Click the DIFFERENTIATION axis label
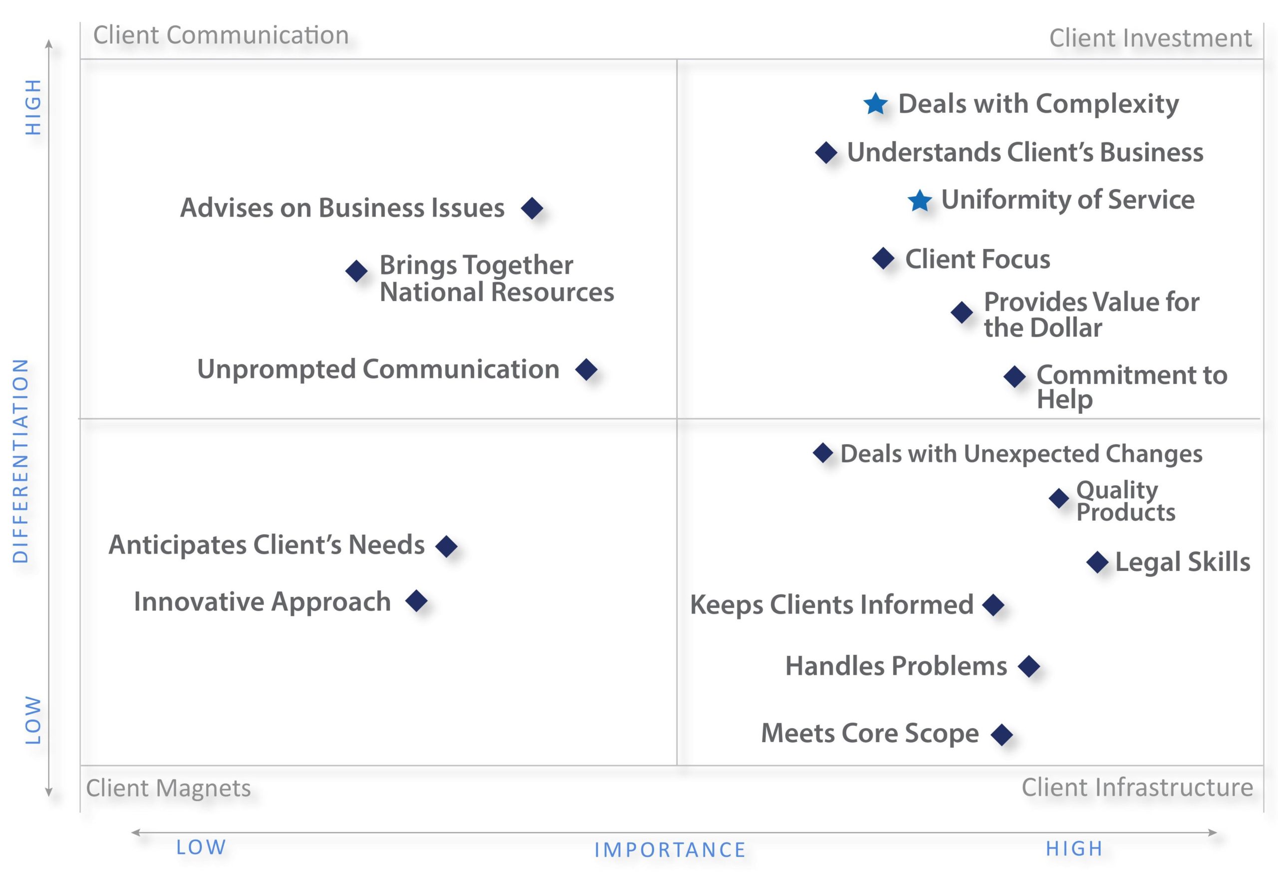The height and width of the screenshot is (873, 1278). (20, 461)
